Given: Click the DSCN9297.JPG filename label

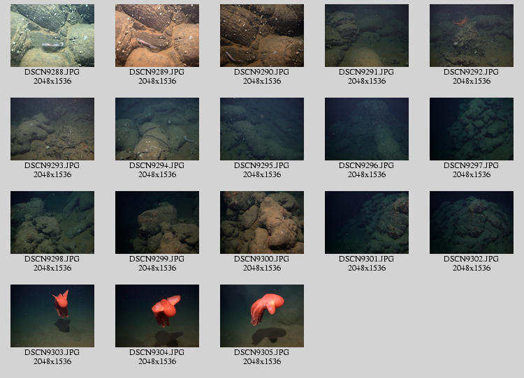Looking at the screenshot, I should [x=472, y=165].
